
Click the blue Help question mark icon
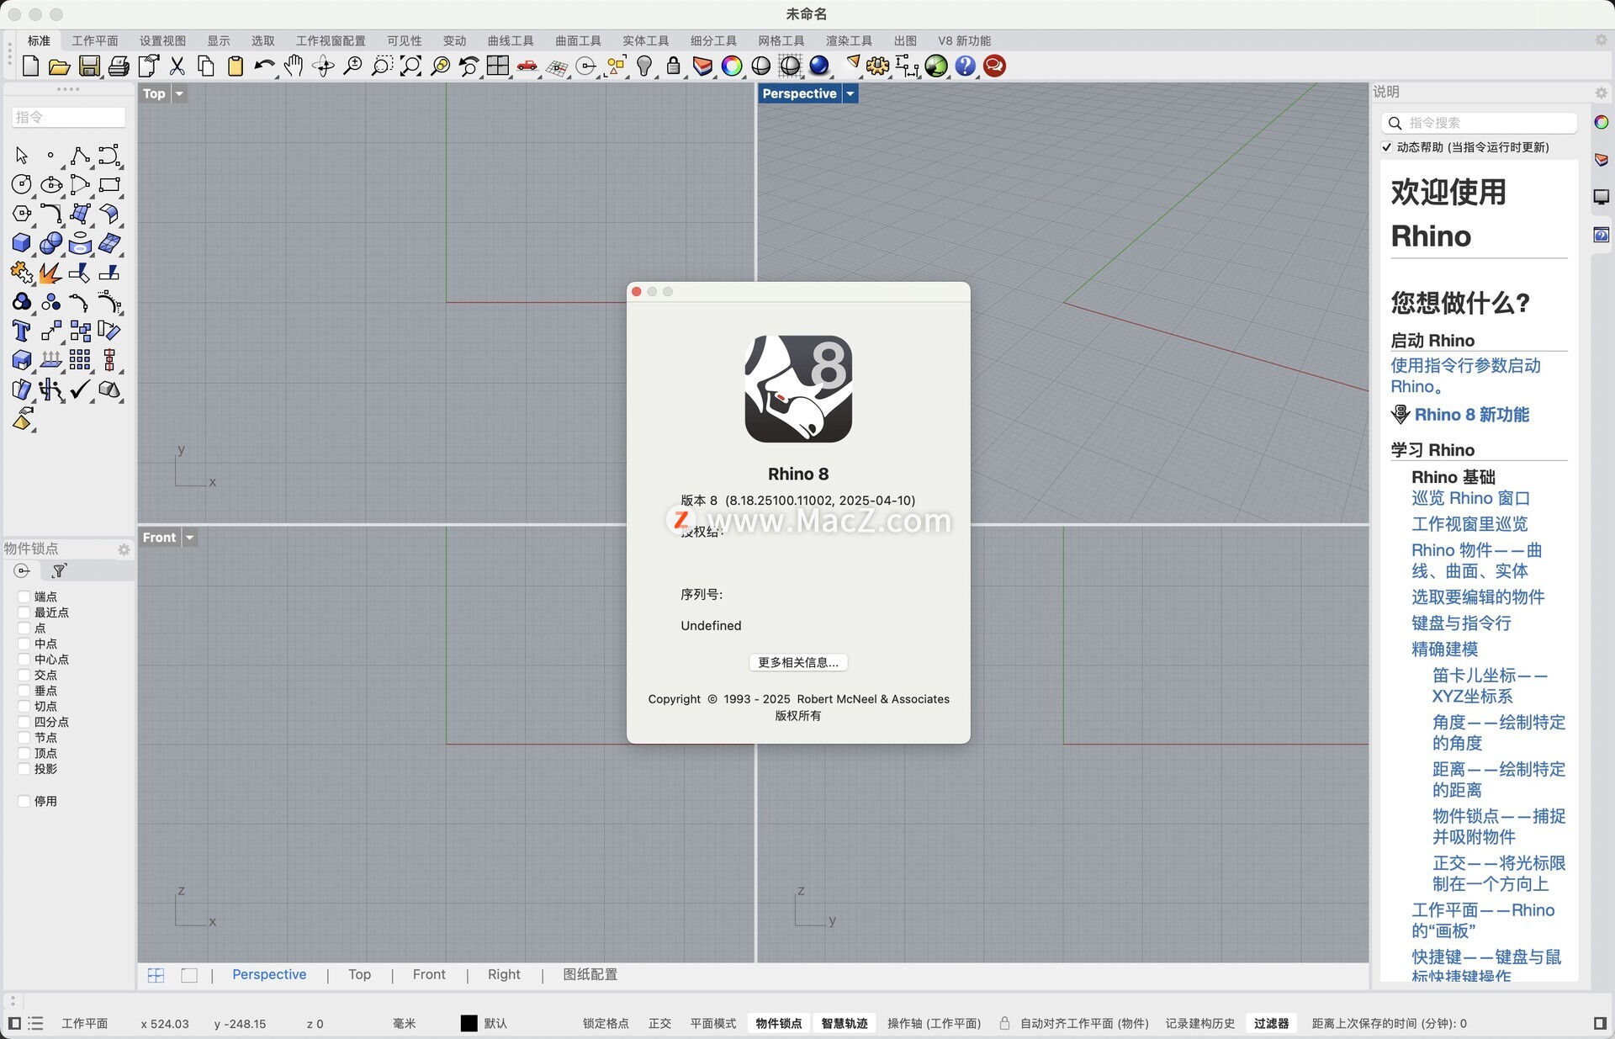(x=966, y=66)
